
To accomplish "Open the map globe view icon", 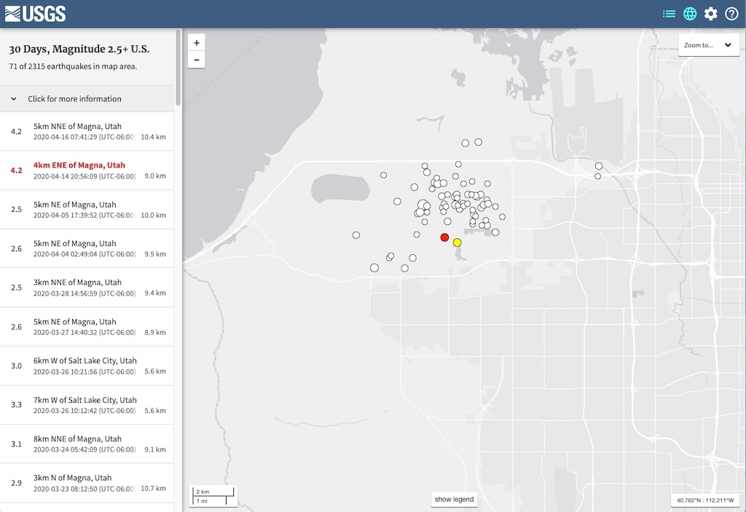I will pos(690,14).
